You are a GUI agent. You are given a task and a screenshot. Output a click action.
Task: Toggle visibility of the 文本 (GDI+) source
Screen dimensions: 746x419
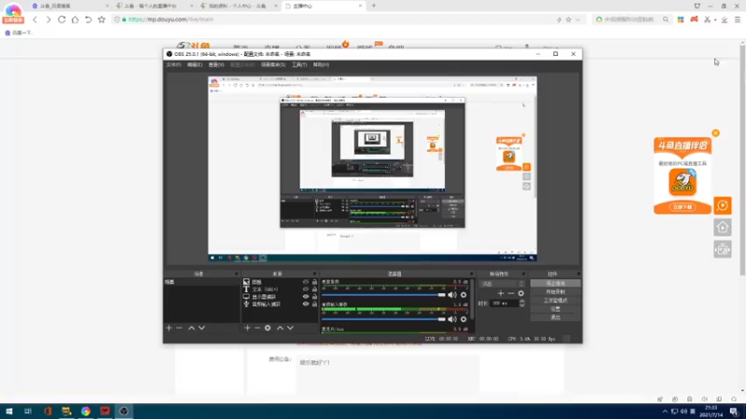click(306, 290)
